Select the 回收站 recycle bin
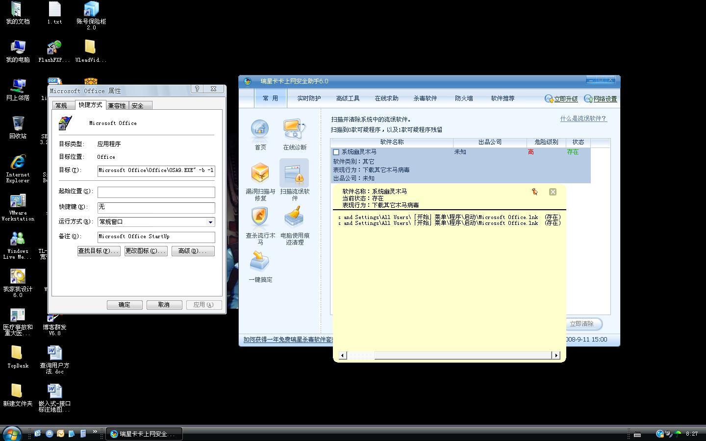706x441 pixels. point(18,128)
